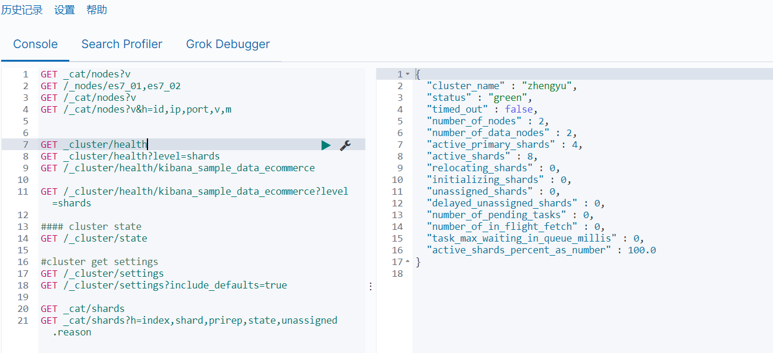Screen dimensions: 773x353
Task: Select the GET /_cluster/state request line
Action: 94,239
